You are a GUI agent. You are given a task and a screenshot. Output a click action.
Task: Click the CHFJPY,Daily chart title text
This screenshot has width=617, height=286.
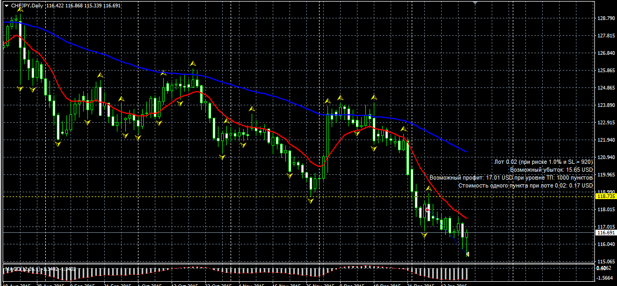point(27,6)
